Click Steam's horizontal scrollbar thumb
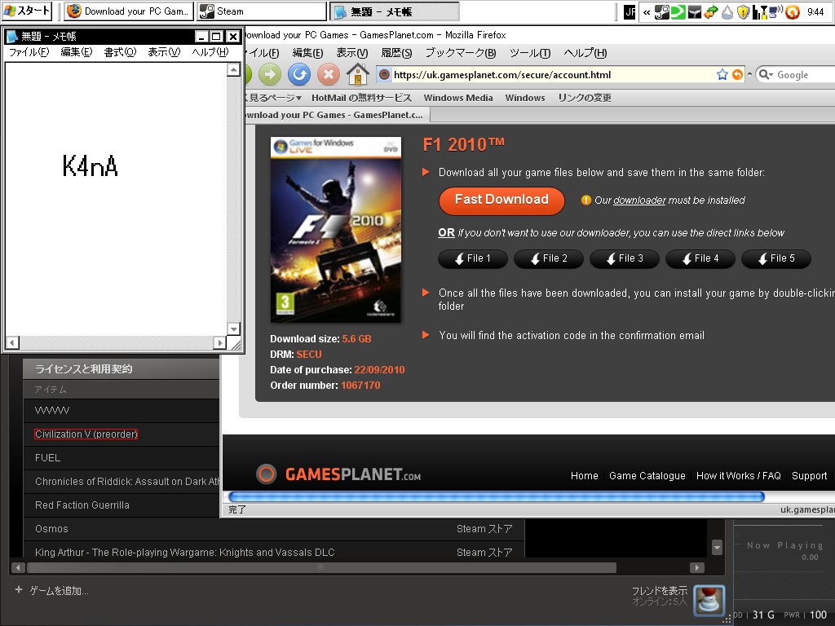 (x=321, y=567)
